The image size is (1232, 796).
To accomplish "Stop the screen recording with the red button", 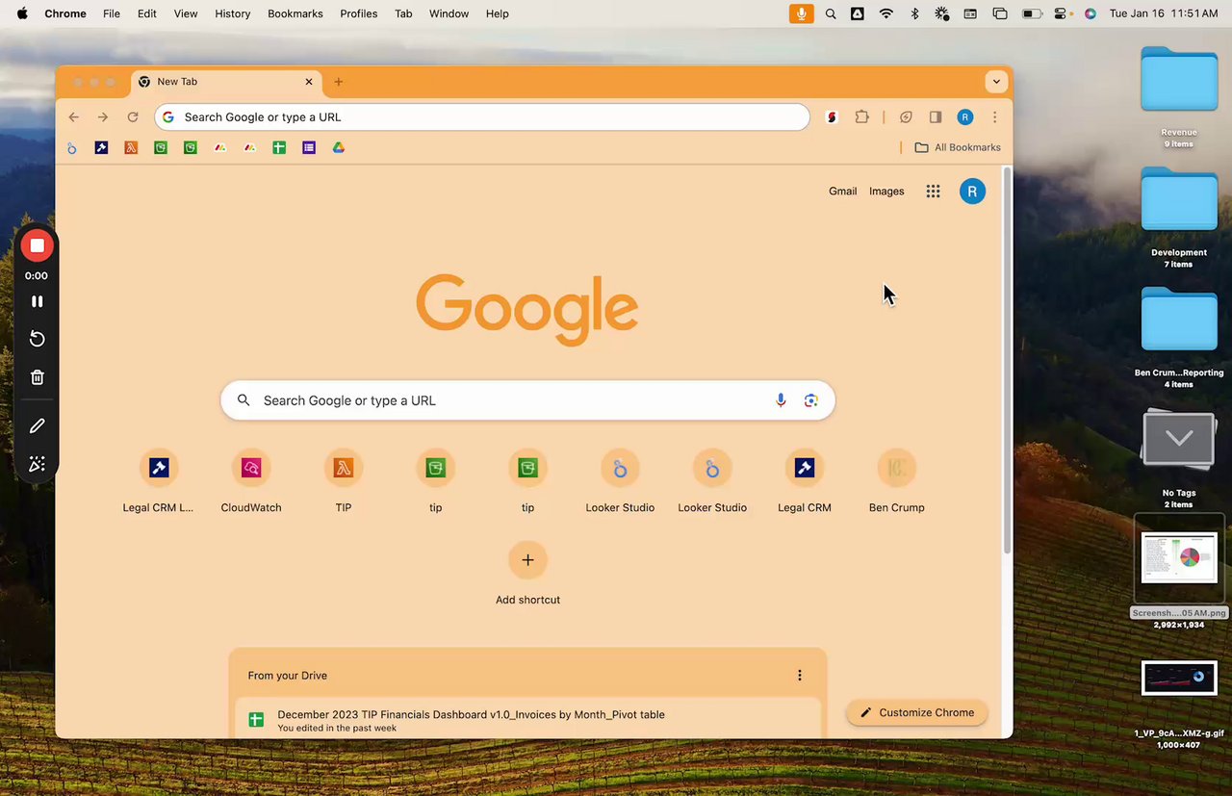I will point(37,245).
